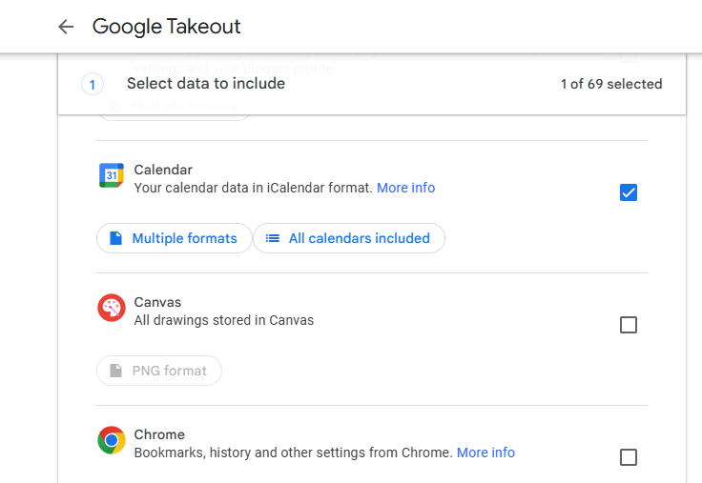The width and height of the screenshot is (702, 483).
Task: Enable the Chrome data checkbox
Action: coord(629,457)
